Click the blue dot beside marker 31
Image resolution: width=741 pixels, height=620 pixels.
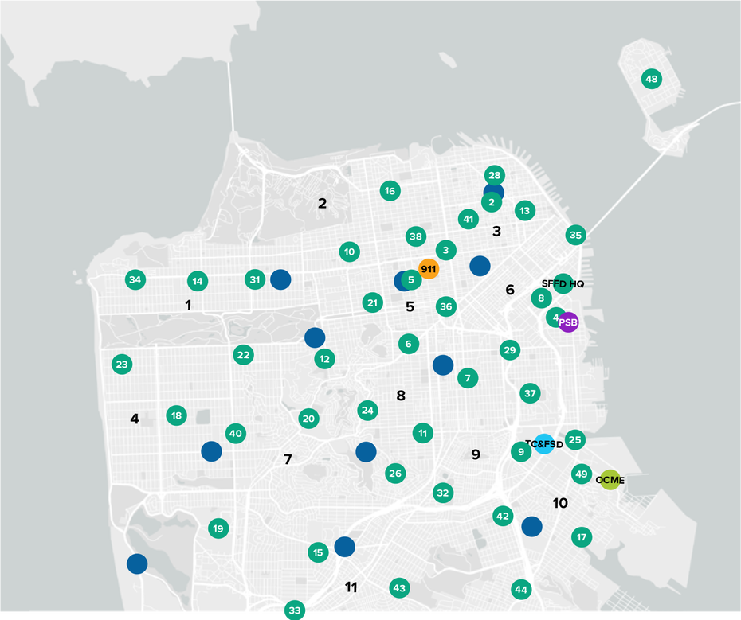280,279
